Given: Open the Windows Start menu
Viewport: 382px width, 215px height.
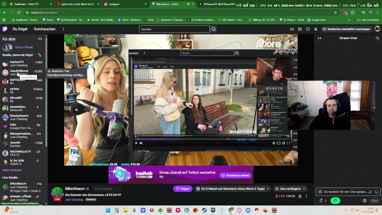Looking at the screenshot, I should coord(108,210).
